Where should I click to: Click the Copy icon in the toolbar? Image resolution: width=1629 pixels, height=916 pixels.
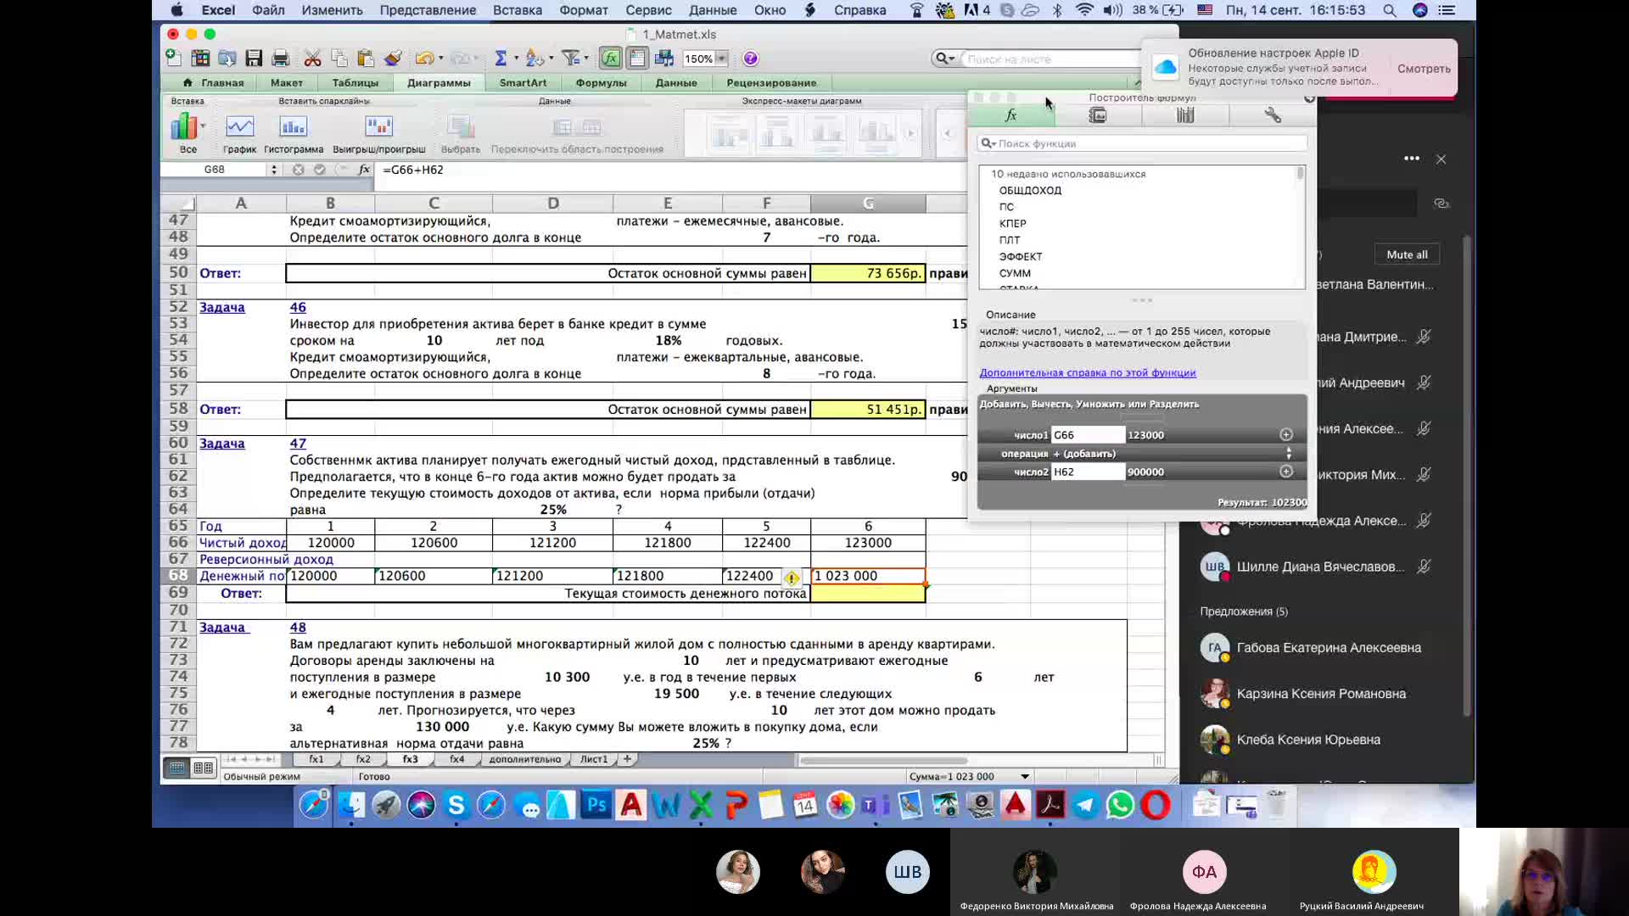pos(339,59)
